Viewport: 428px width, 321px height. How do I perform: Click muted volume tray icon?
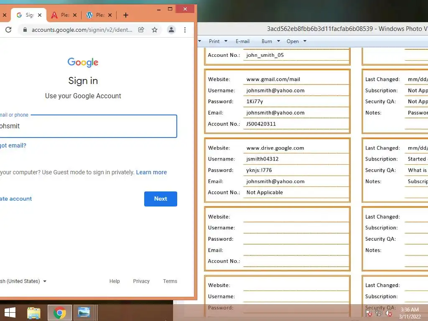tap(389, 313)
